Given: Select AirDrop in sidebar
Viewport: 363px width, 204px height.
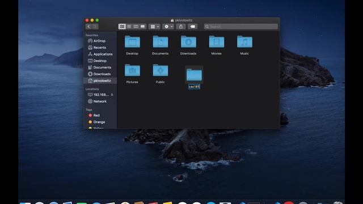Looking at the screenshot, I should pos(100,41).
